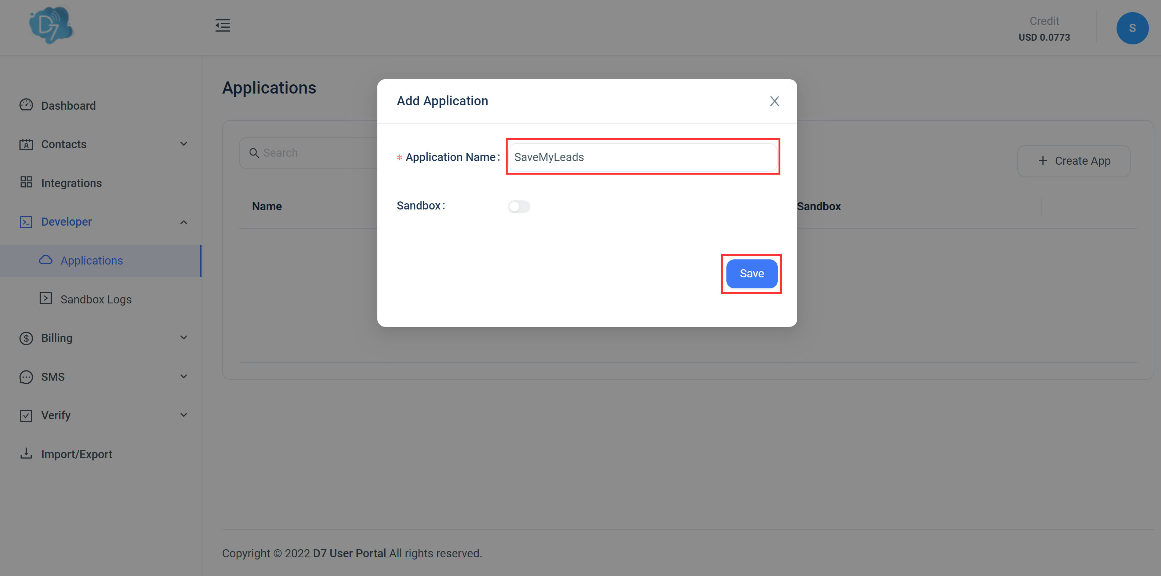Click the Developer icon in sidebar

click(x=26, y=220)
